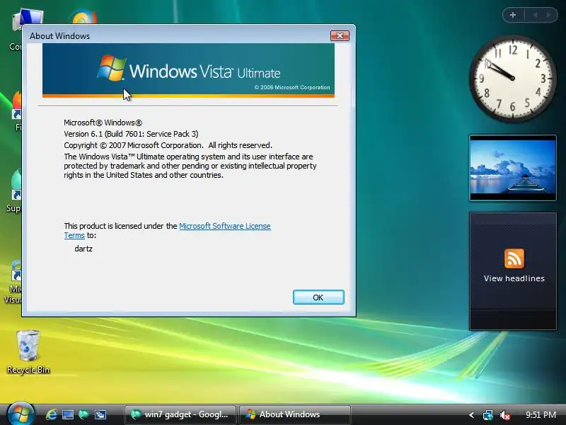Click OK in the About Windows dialog
Screen dimensions: 566x425
coord(318,297)
